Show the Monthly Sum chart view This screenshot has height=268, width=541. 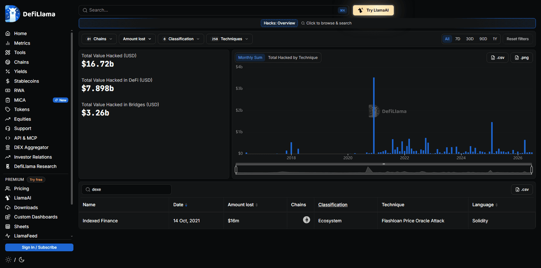[250, 58]
